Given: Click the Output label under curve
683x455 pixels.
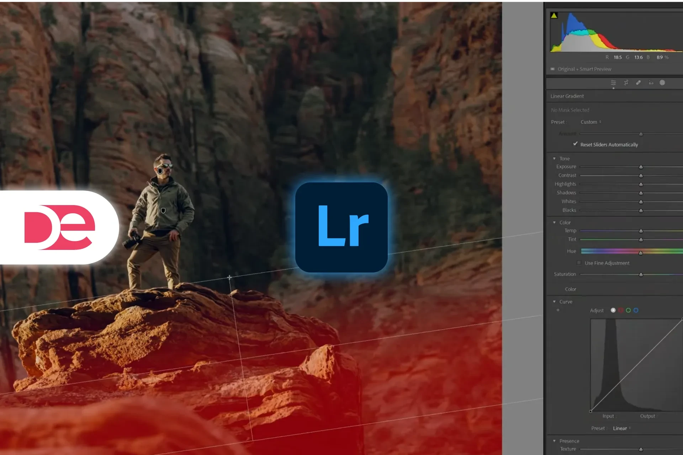Looking at the screenshot, I should coord(648,416).
